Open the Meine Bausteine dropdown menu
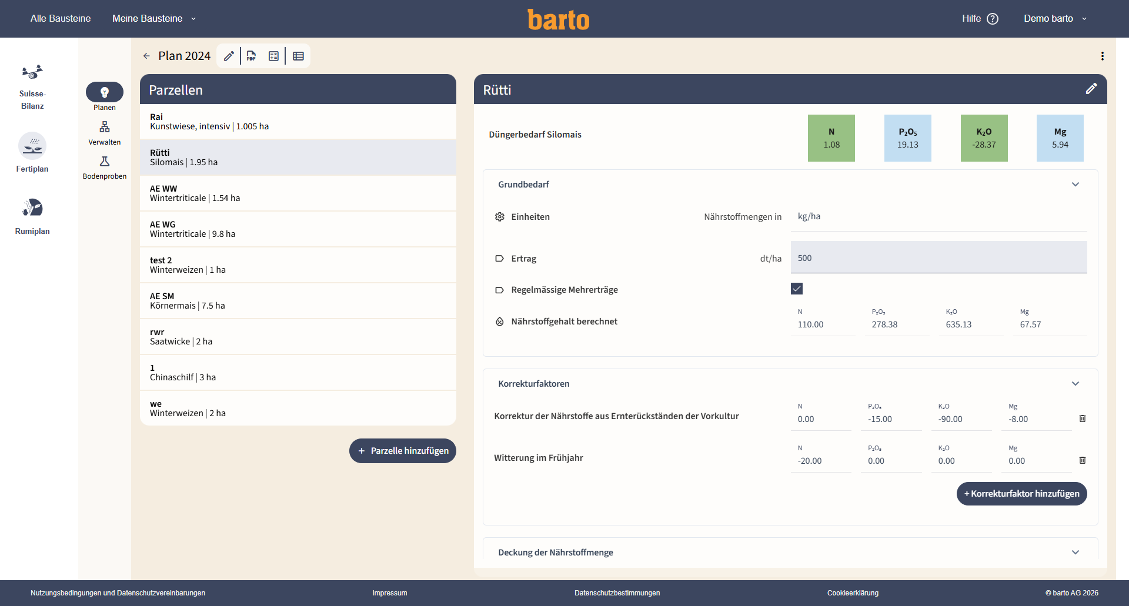Screen dimensions: 1129x606 [154, 18]
